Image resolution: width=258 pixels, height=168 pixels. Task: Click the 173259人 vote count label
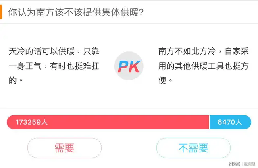point(31,122)
